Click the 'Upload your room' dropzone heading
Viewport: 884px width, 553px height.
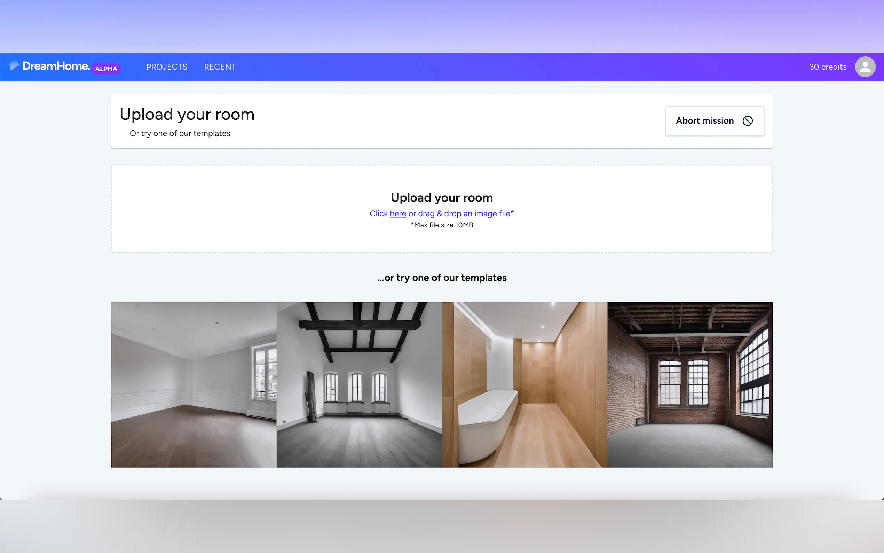[x=441, y=198]
